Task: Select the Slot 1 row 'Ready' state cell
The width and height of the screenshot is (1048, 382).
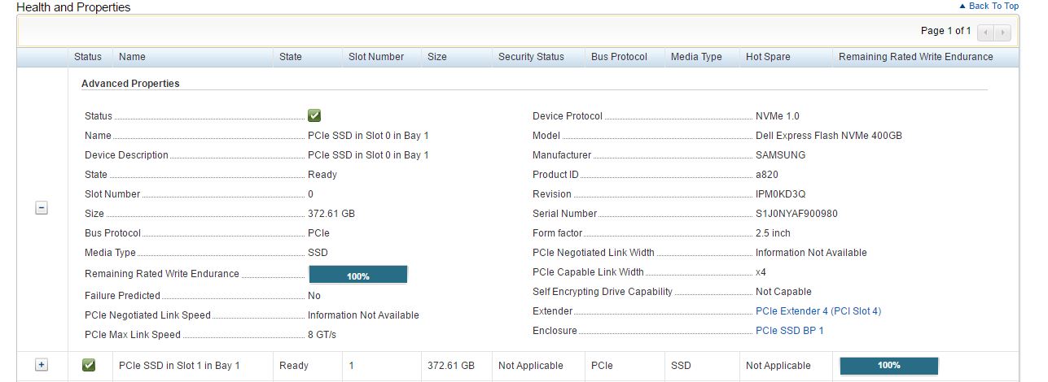Action: coord(294,366)
